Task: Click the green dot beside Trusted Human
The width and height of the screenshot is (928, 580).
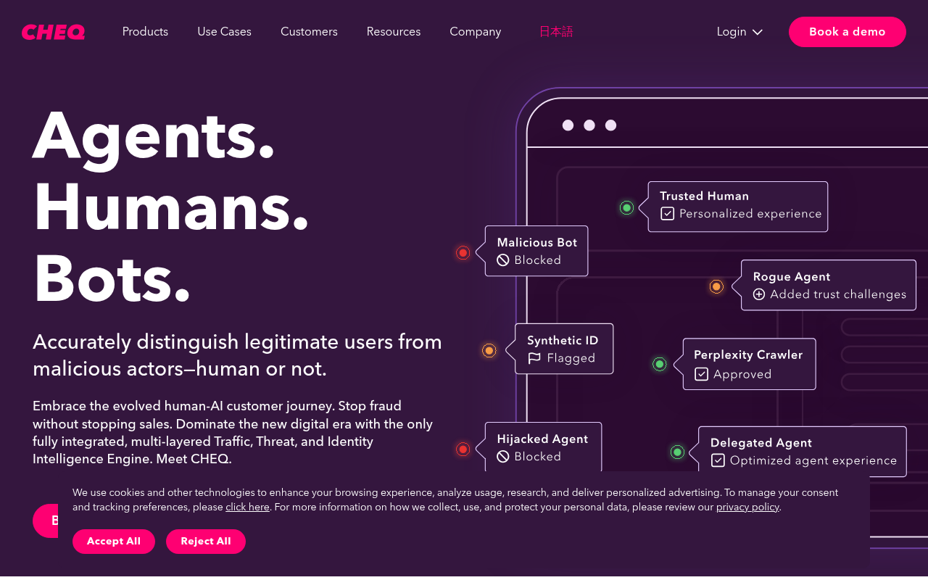Action: click(x=626, y=207)
